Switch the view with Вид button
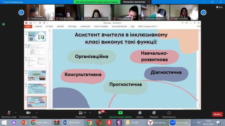This screenshot has height=126, width=225. click(219, 7)
